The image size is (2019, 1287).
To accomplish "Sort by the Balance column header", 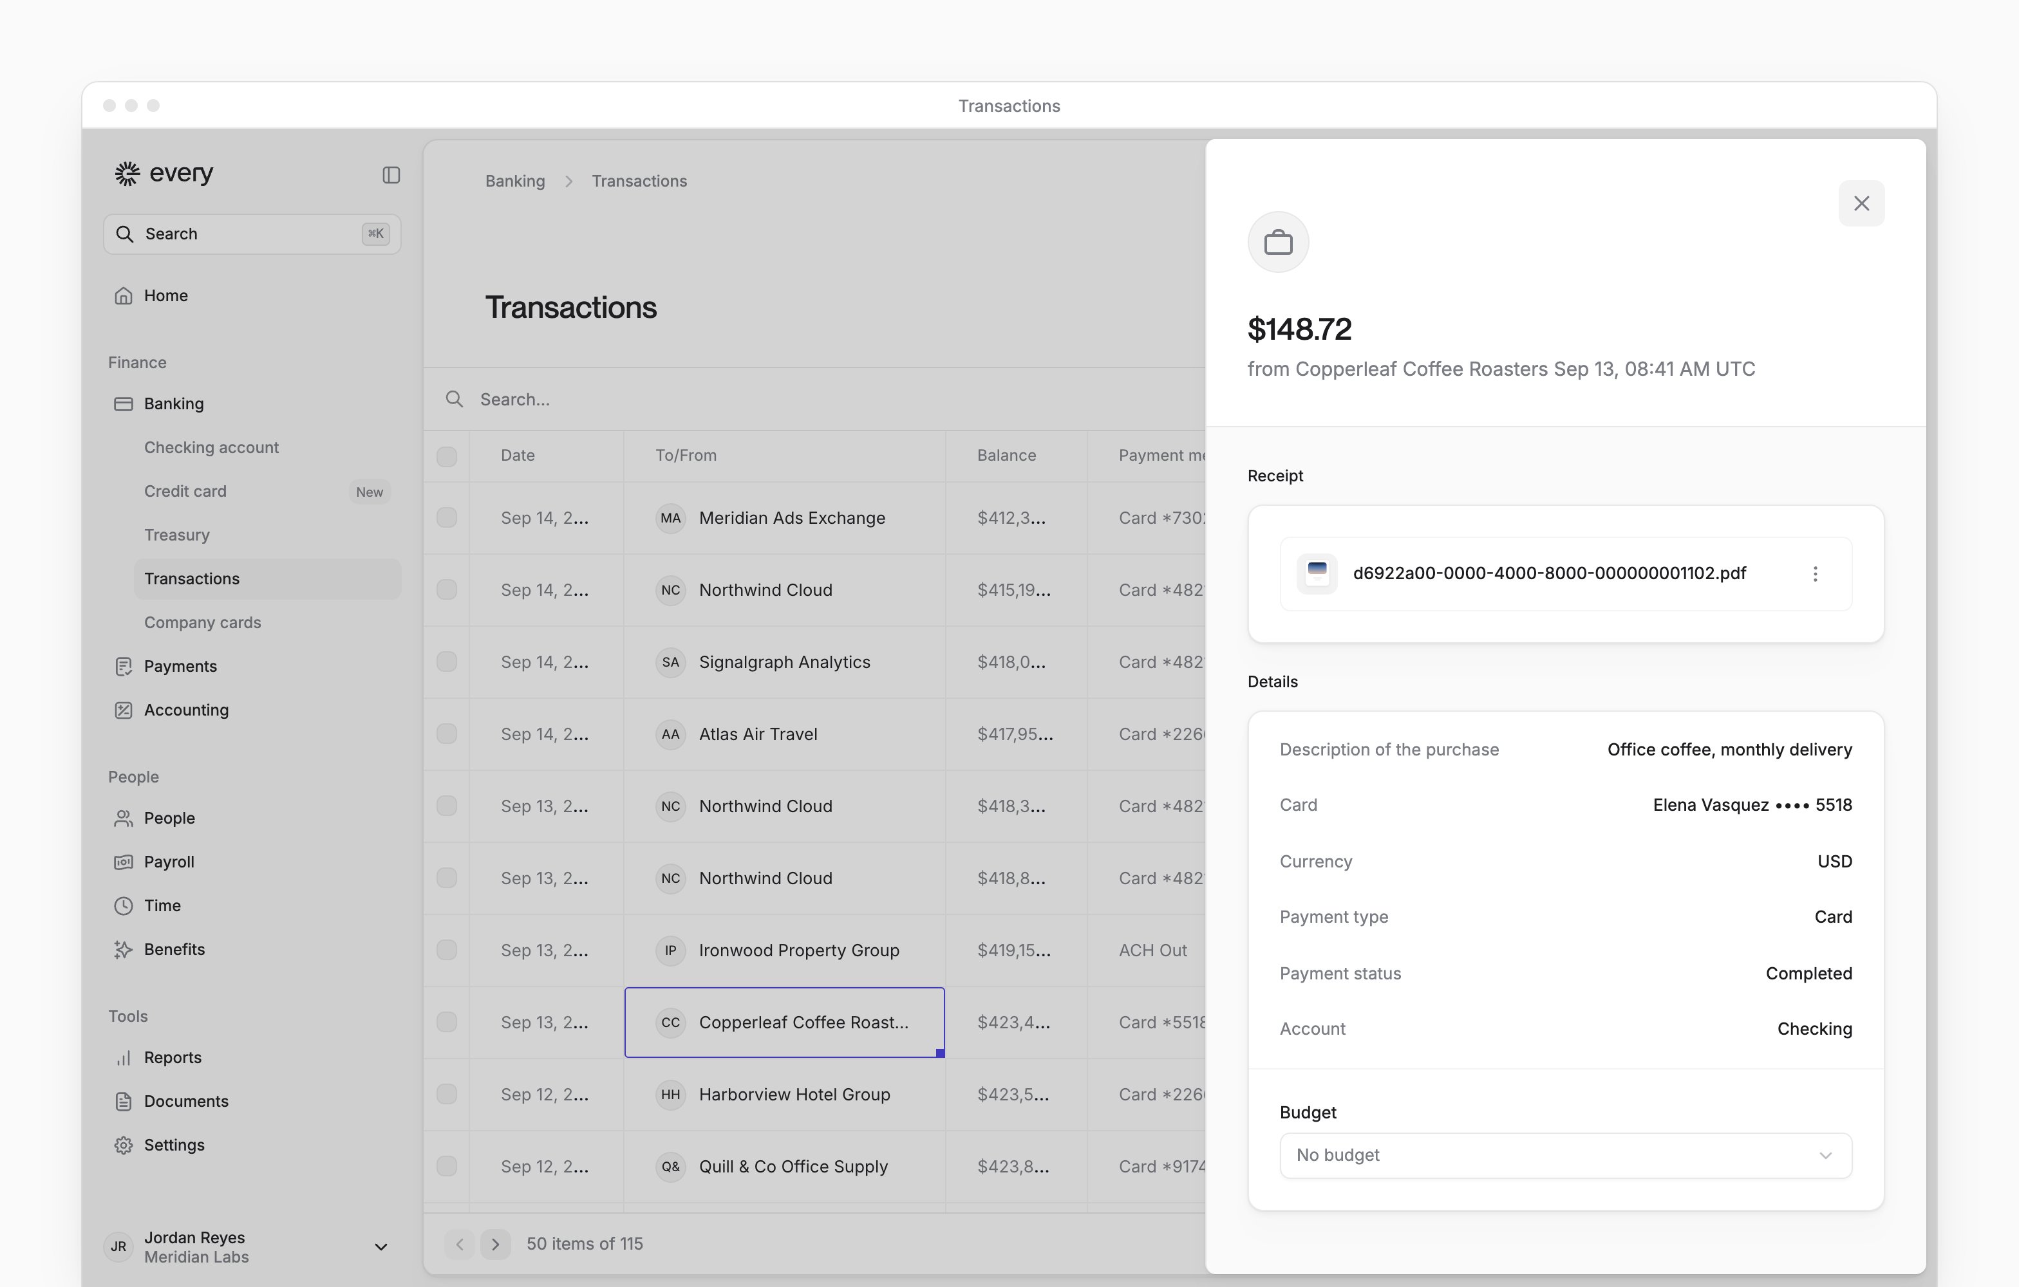I will click(x=1006, y=455).
